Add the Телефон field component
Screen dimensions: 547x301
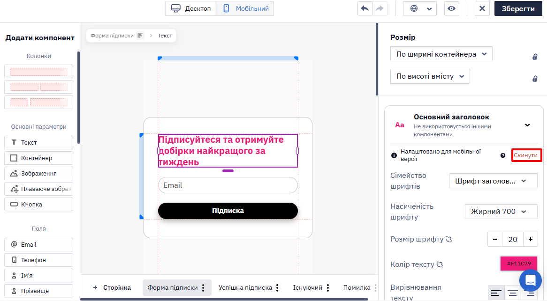tap(39, 260)
